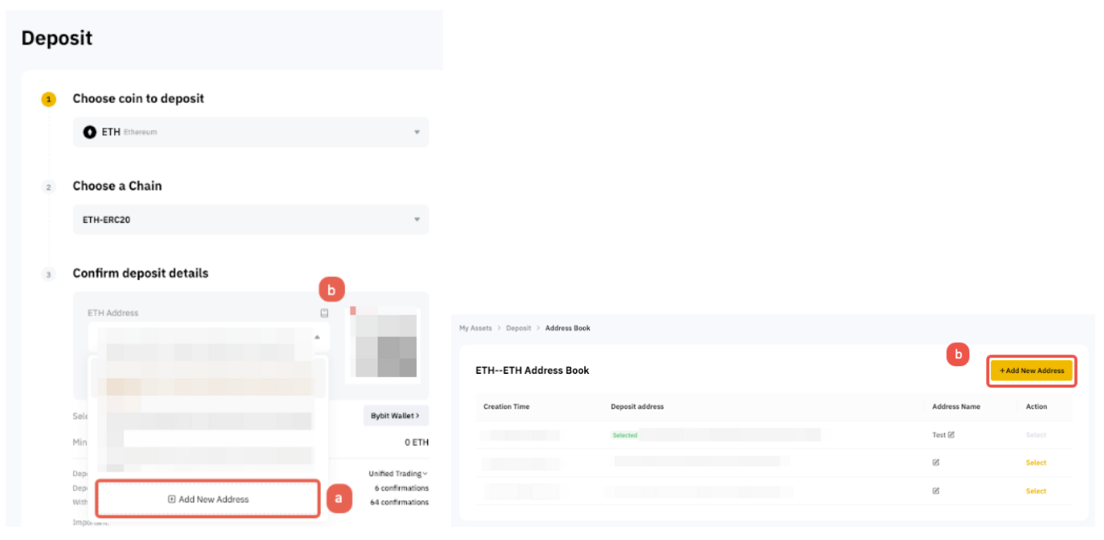Open the address book icon beside ETH Address
The height and width of the screenshot is (540, 1104).
pos(324,313)
